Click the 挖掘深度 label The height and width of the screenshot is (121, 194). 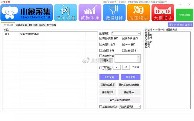click(104, 33)
